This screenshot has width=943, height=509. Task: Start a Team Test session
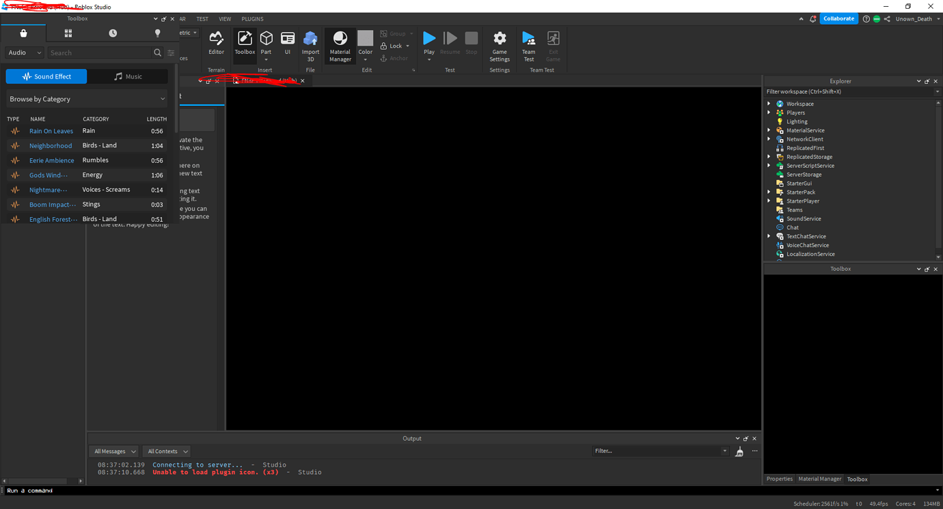(x=528, y=43)
